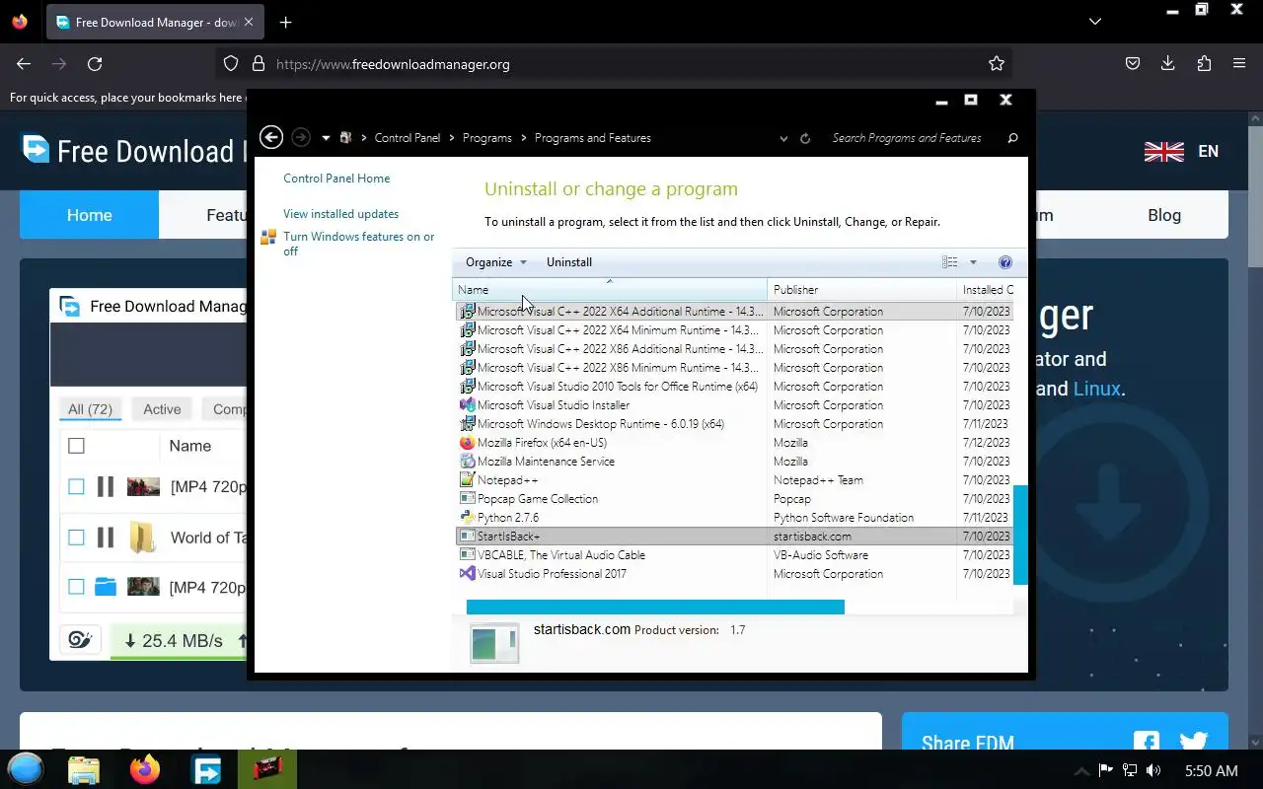
Task: Tick the World of Ta... download checkbox
Action: point(76,538)
